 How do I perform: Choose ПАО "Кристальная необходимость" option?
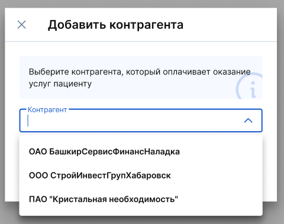click(141, 199)
